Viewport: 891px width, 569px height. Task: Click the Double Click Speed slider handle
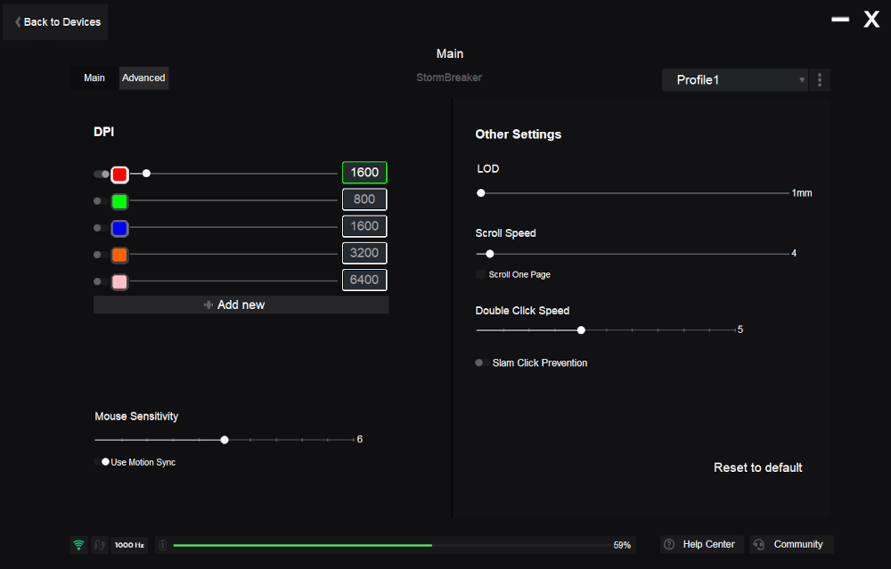[581, 330]
